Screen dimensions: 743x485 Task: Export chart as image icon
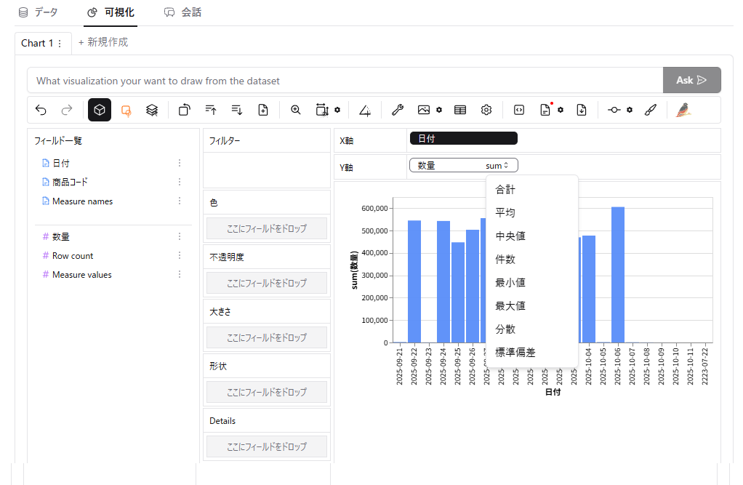click(424, 110)
